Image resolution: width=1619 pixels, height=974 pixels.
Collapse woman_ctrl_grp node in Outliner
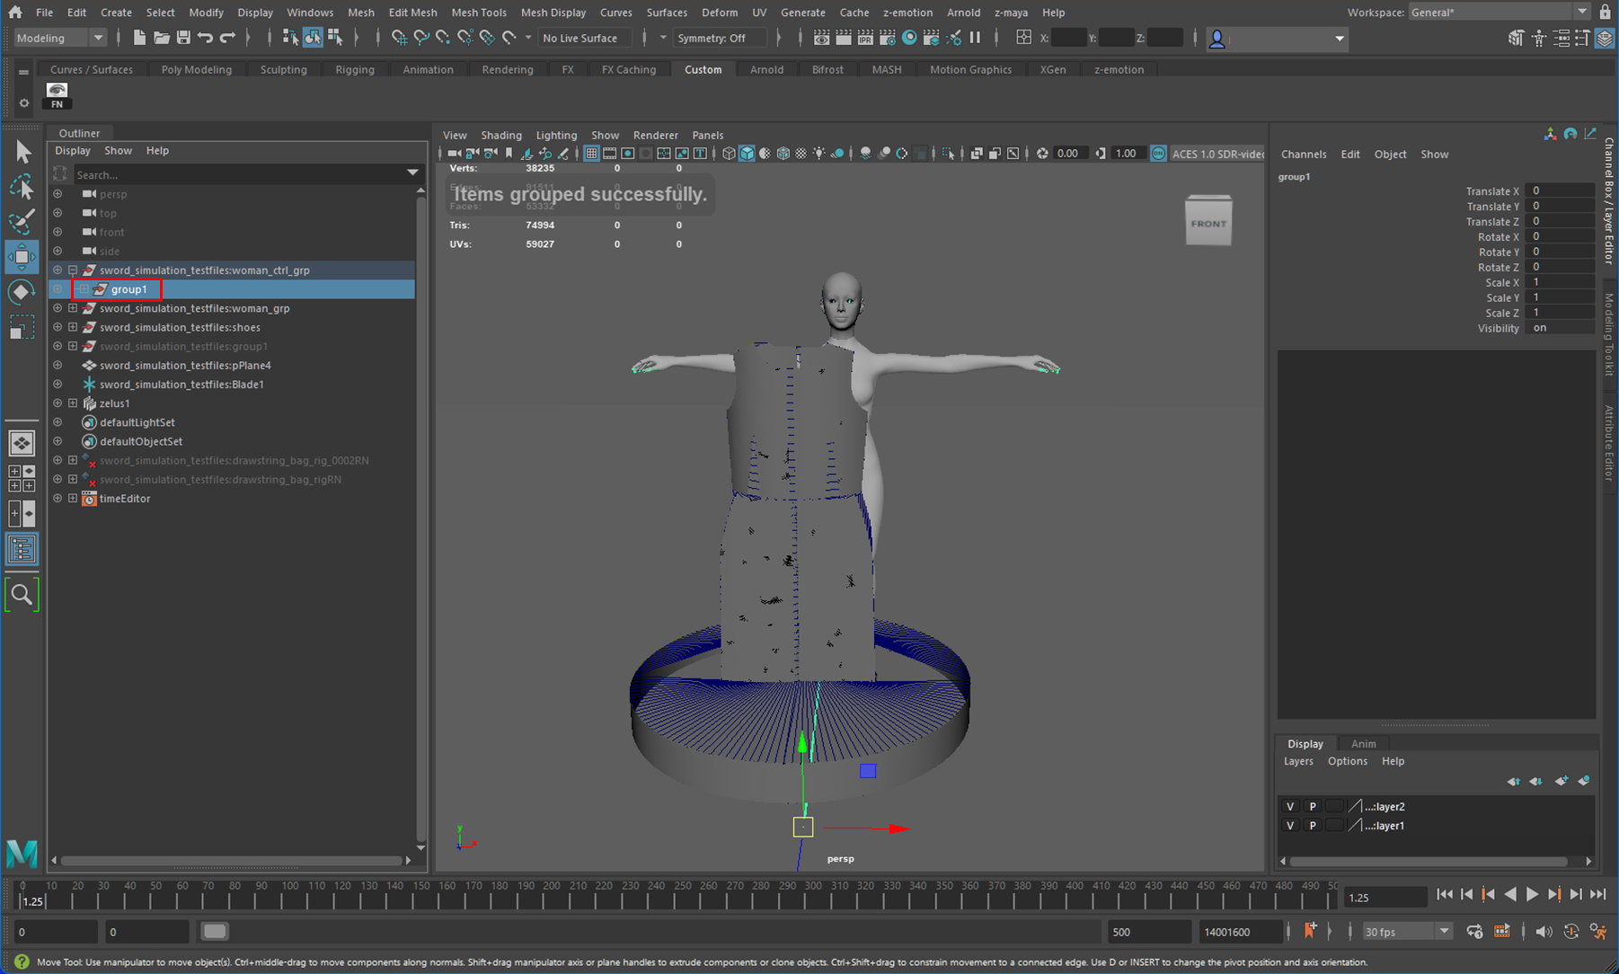tap(73, 270)
